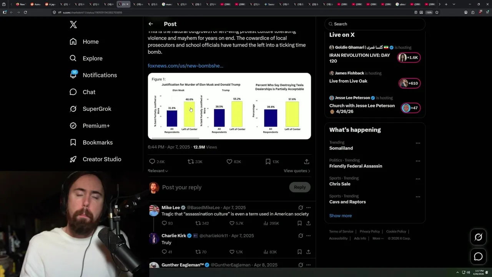This screenshot has width=492, height=277.
Task: Like Charlie Kirk's comment with 1.7K likes
Action: tap(236, 252)
